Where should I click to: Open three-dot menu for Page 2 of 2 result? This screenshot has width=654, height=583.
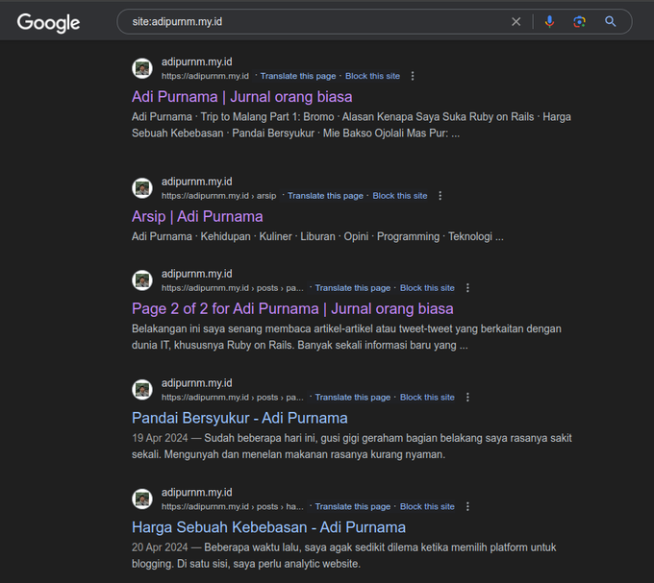[467, 288]
